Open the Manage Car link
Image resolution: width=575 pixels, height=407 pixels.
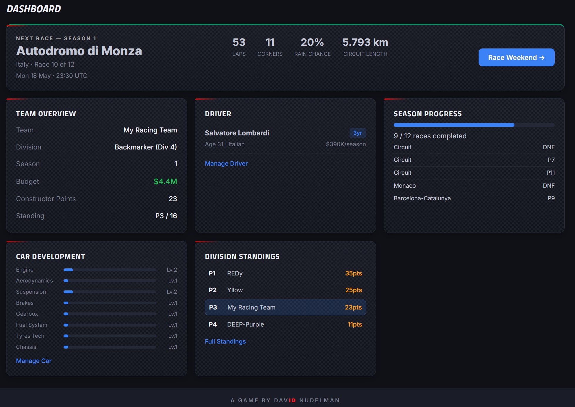coord(34,361)
